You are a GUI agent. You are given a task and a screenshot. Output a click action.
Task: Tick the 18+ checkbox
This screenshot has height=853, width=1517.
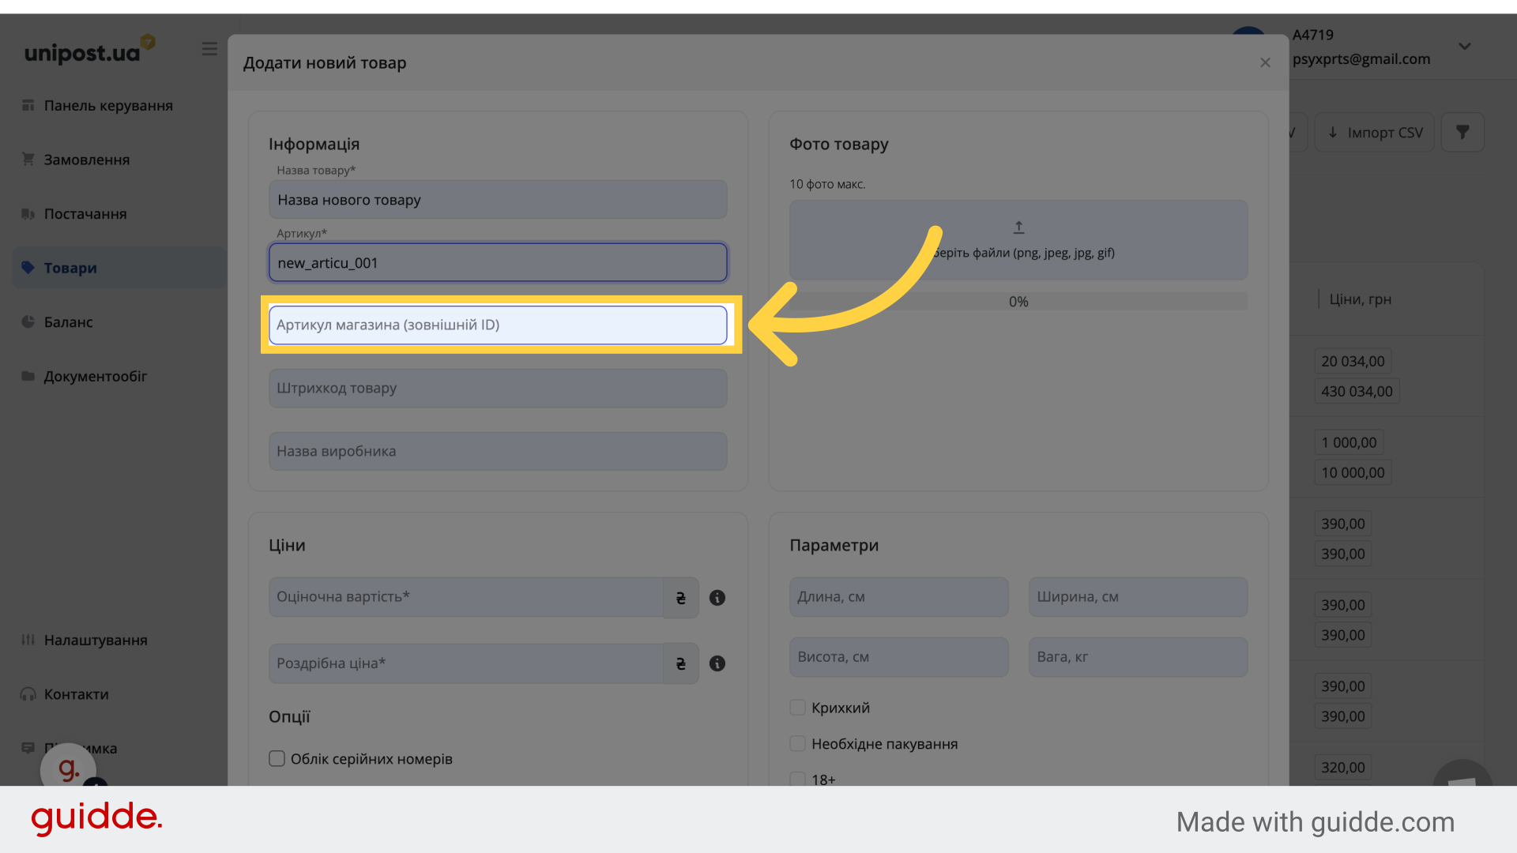[x=798, y=780]
